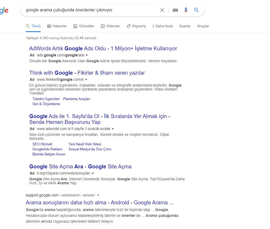
Task: Go to the Videolar tab
Action: 110,26
